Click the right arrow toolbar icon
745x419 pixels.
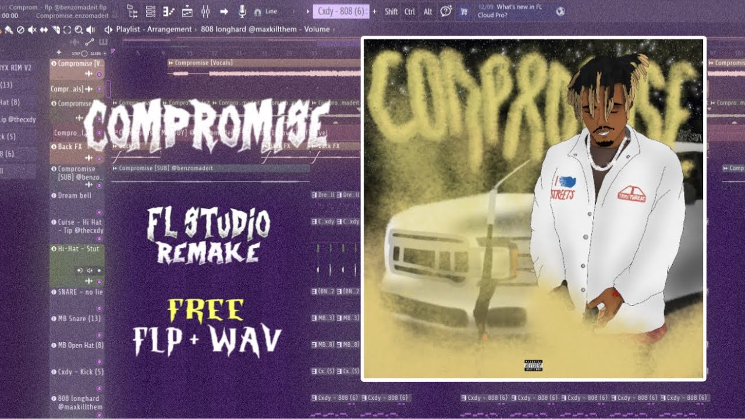(224, 12)
